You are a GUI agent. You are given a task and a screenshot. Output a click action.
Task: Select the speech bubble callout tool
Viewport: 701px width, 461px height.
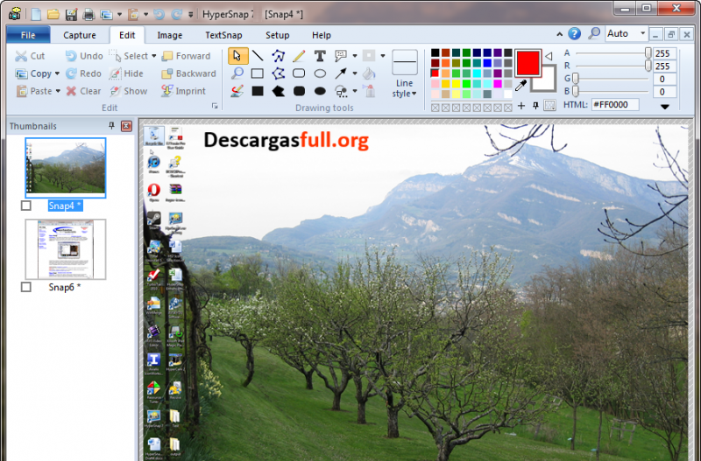click(x=341, y=56)
